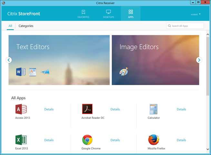The width and height of the screenshot is (211, 155).
Task: Maximize the Citrix Receiver window
Action: point(198,2)
